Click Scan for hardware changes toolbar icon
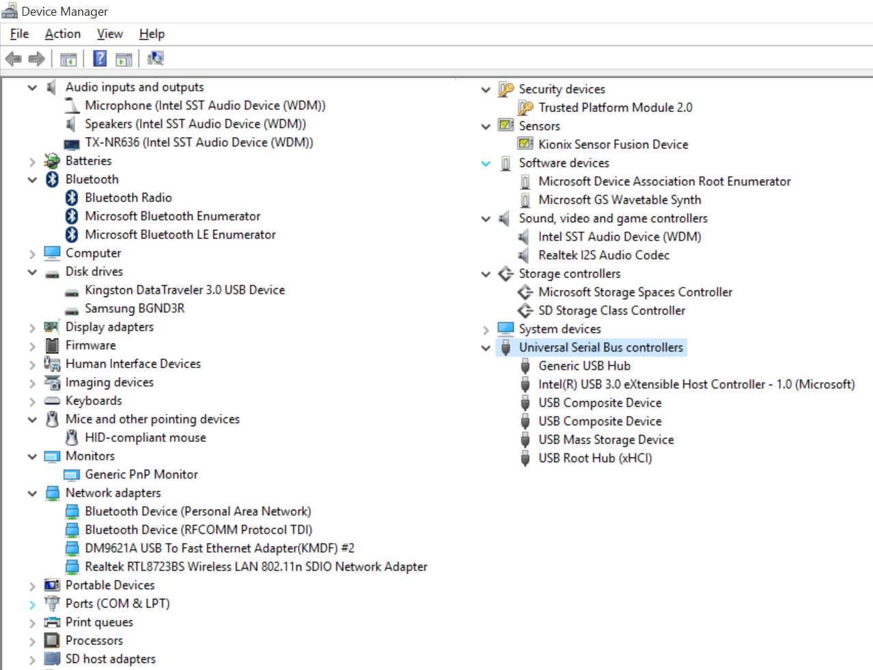This screenshot has width=873, height=670. pyautogui.click(x=156, y=59)
